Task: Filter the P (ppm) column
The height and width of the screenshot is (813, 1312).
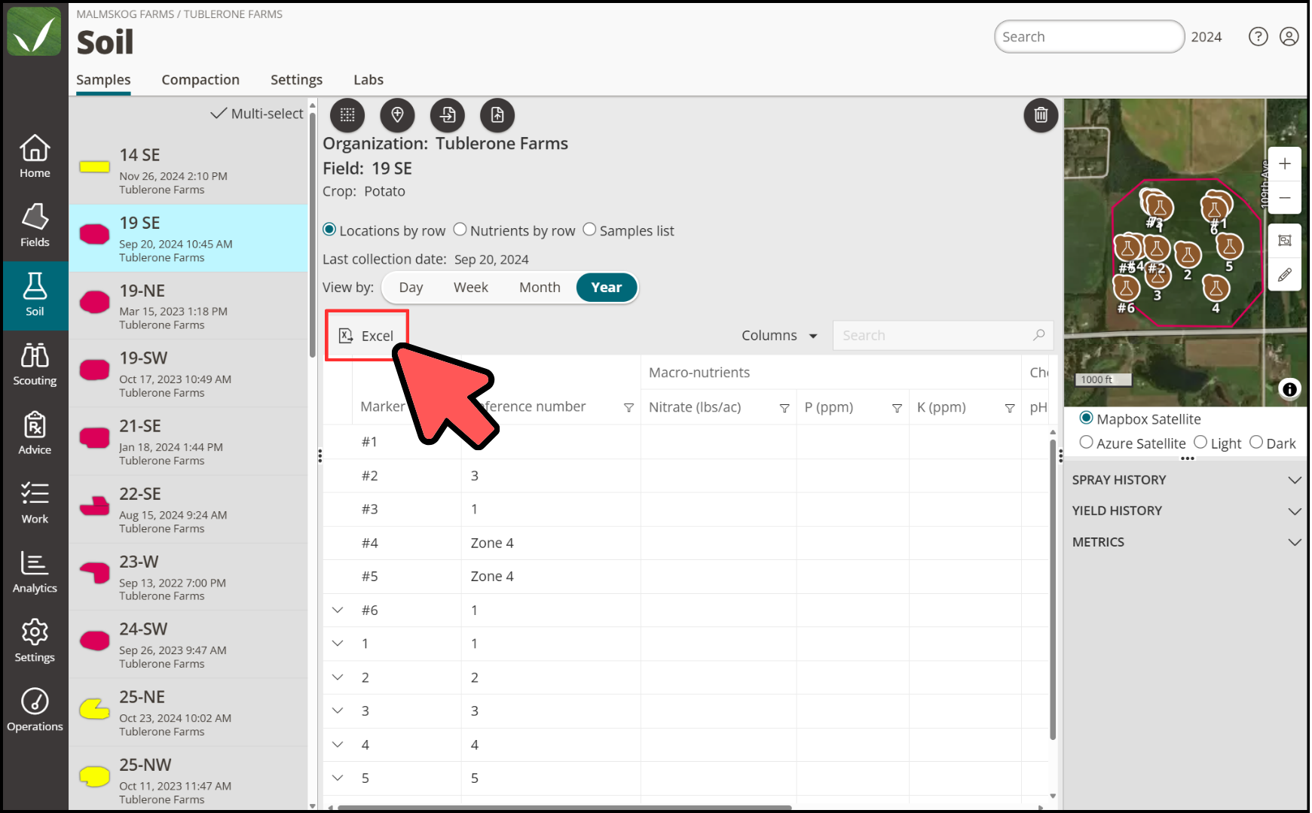Action: click(x=897, y=408)
